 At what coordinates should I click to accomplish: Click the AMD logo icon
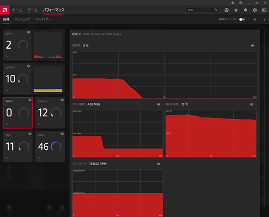click(x=4, y=10)
